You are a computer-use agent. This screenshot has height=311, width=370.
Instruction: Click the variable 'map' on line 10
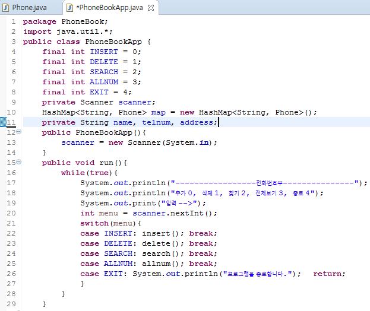click(159, 112)
